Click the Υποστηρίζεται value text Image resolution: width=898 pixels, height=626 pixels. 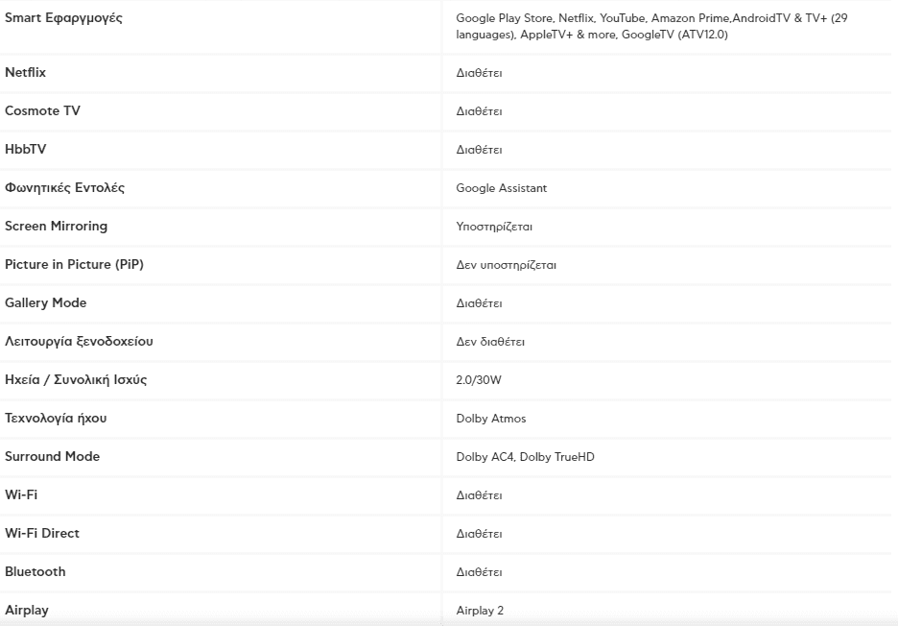pyautogui.click(x=494, y=227)
